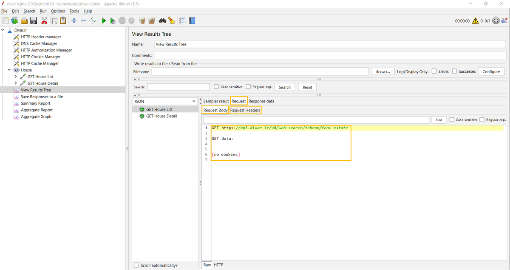This screenshot has width=510, height=270.
Task: Click the Configure button
Action: click(491, 71)
